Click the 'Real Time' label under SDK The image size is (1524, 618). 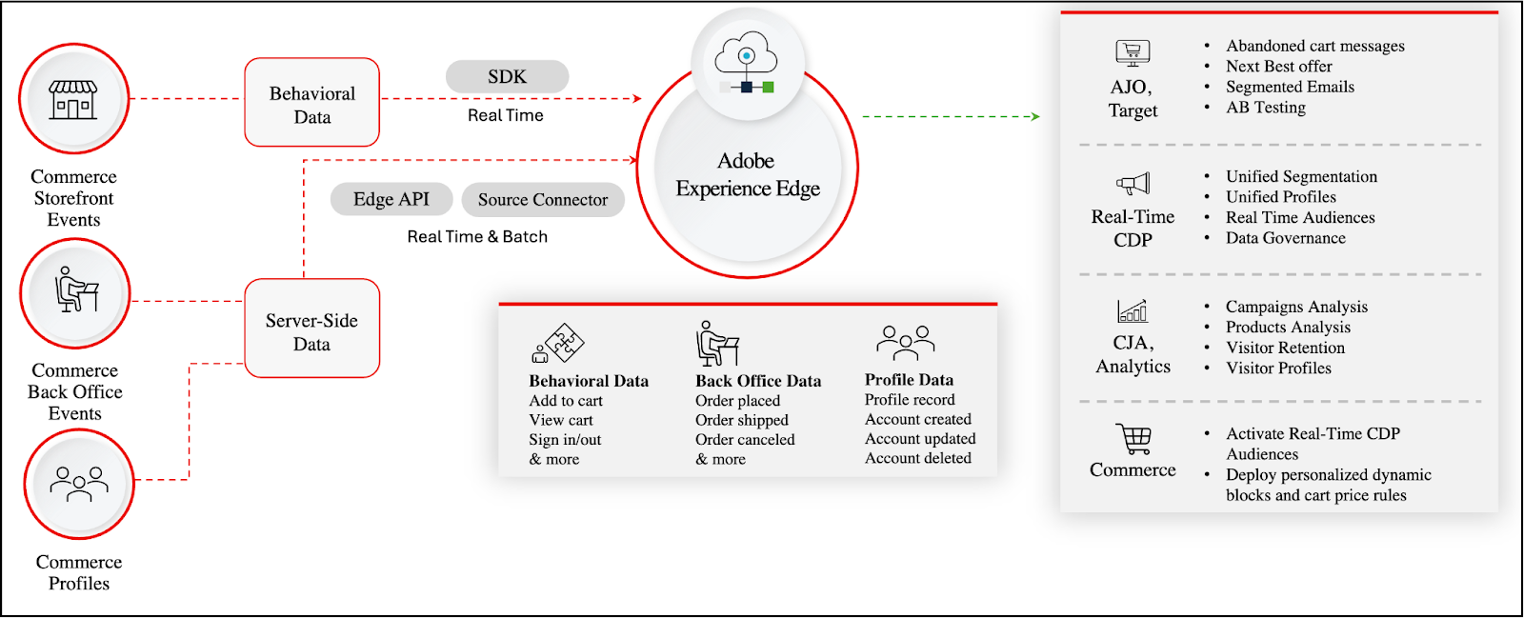(x=506, y=115)
